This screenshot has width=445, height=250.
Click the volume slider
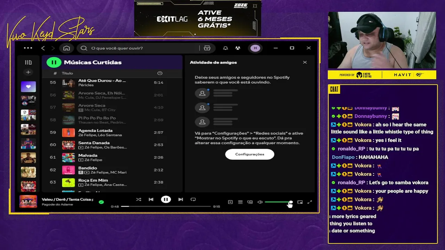(x=278, y=202)
